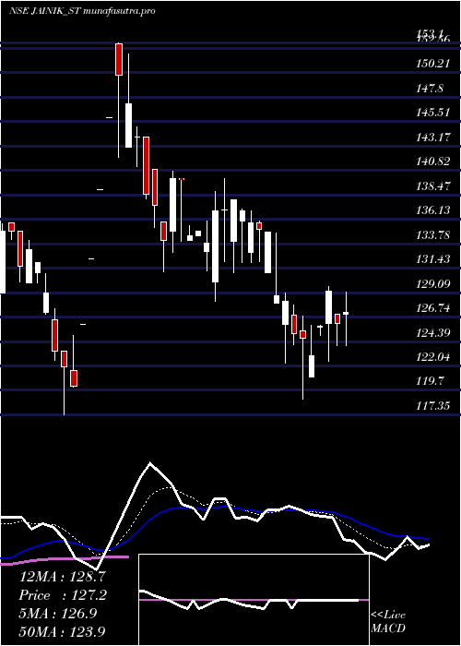Click the 150.21 price level label
461x646 pixels.
[x=432, y=64]
